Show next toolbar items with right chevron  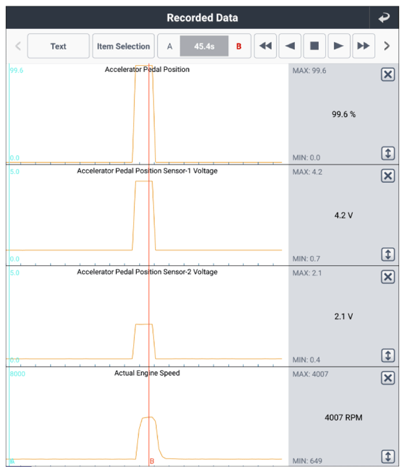click(387, 46)
